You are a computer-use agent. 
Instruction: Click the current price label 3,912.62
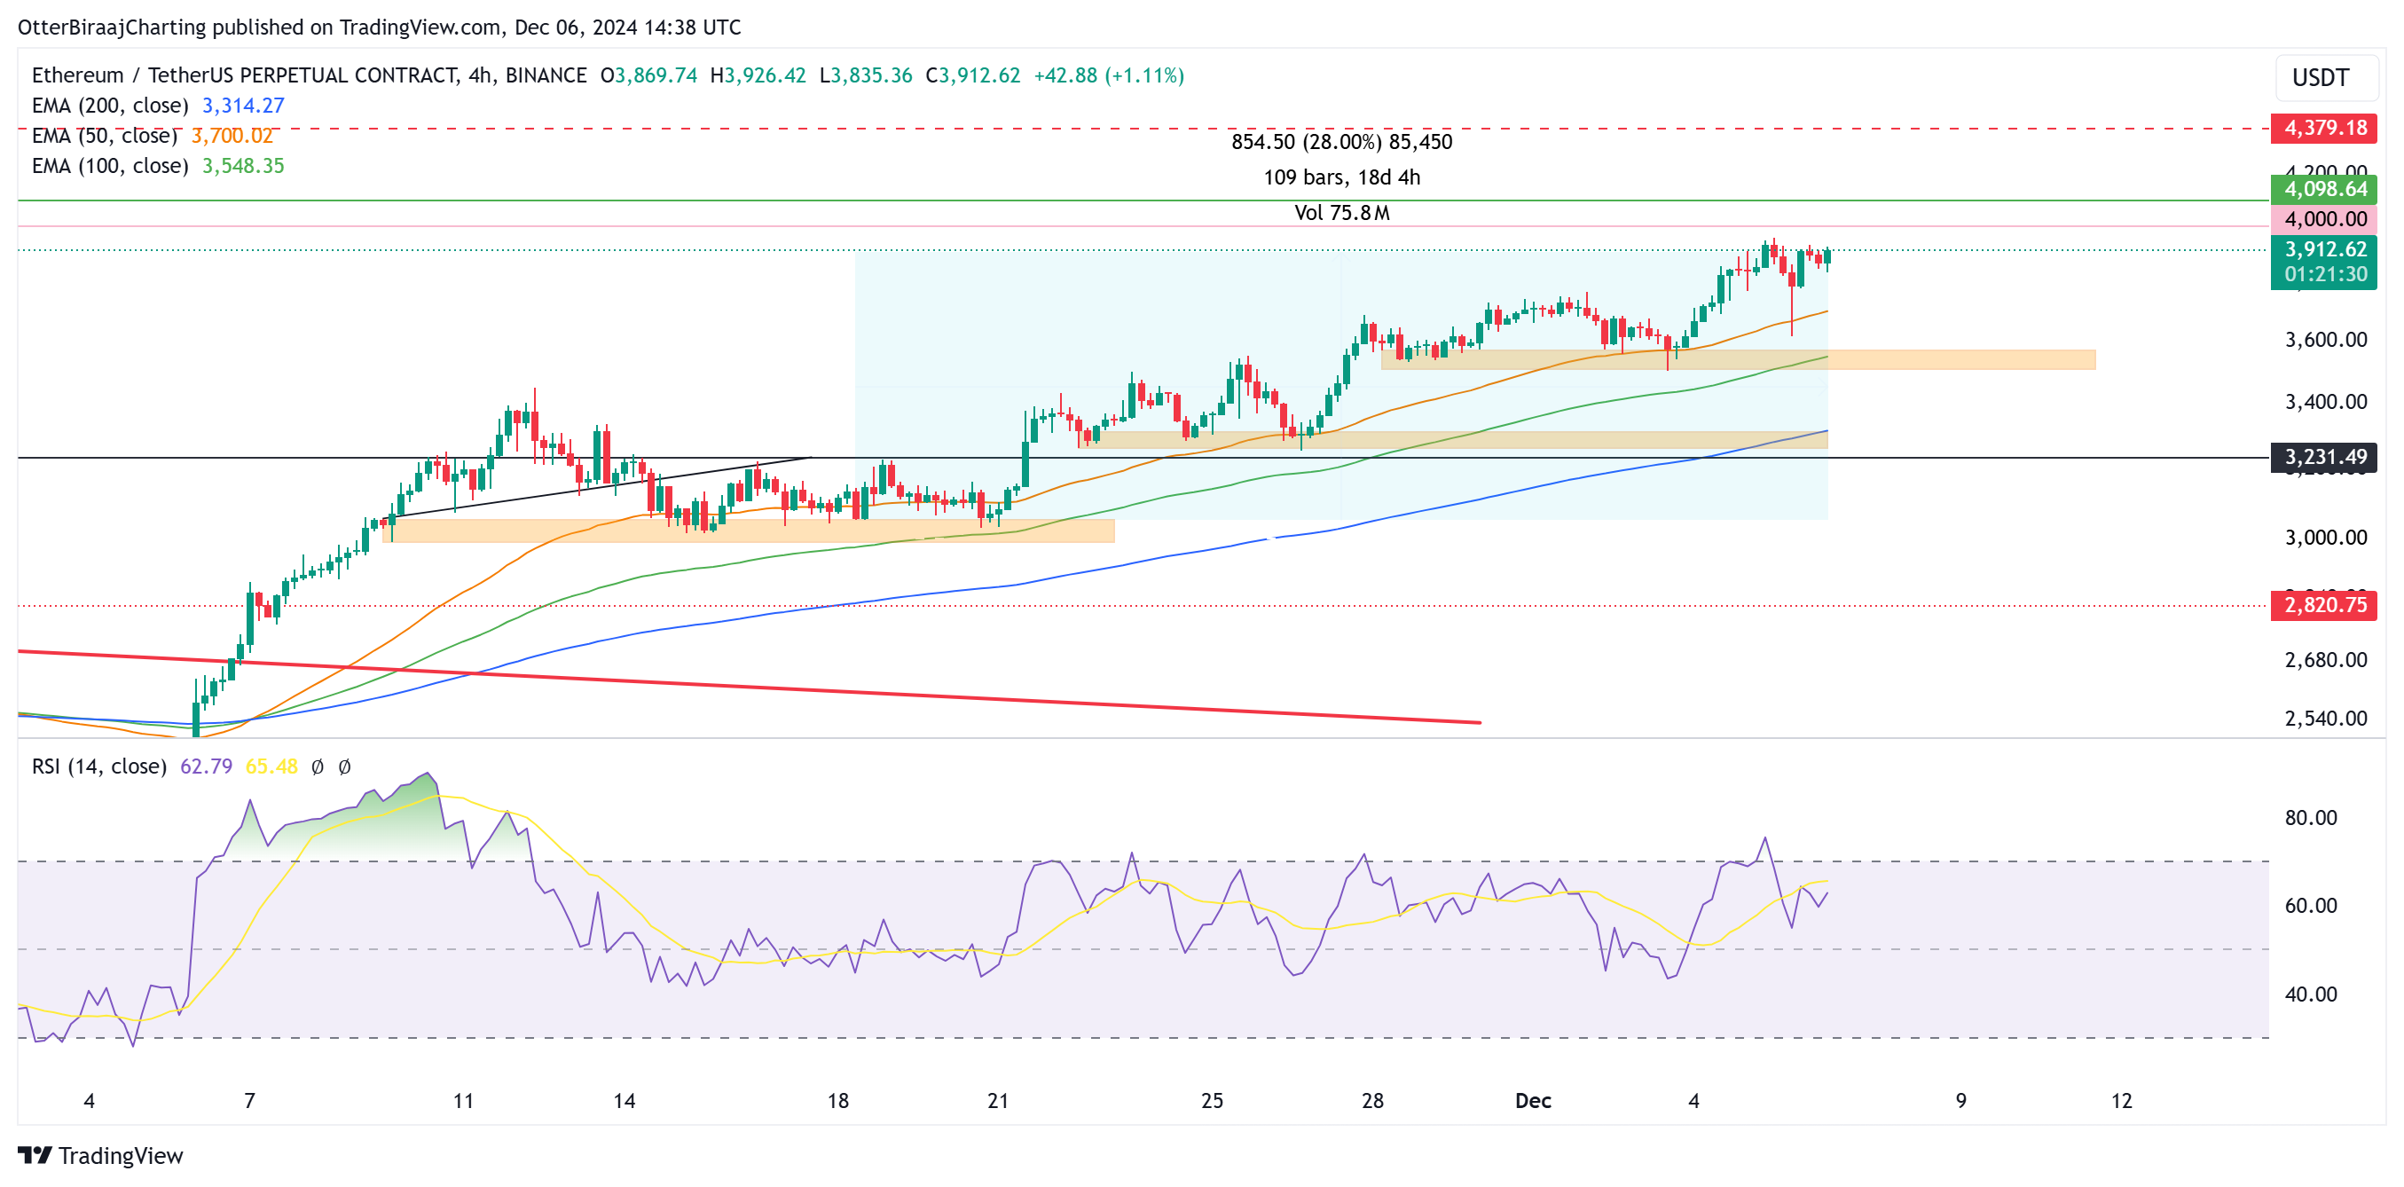pyautogui.click(x=2325, y=249)
